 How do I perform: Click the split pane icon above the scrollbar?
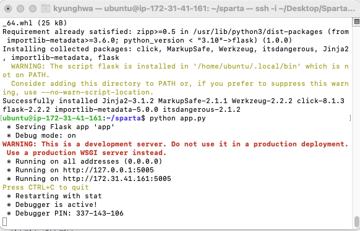tap(356, 22)
